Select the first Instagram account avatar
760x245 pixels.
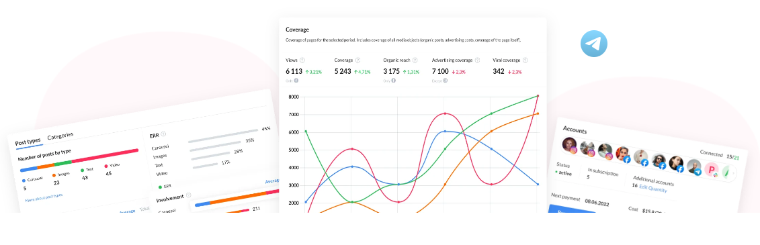point(570,145)
